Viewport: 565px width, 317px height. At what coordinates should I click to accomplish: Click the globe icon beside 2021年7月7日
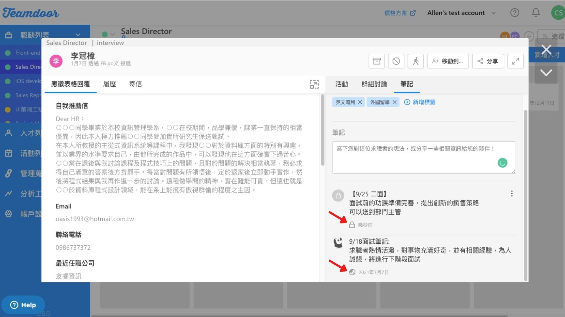pos(352,272)
